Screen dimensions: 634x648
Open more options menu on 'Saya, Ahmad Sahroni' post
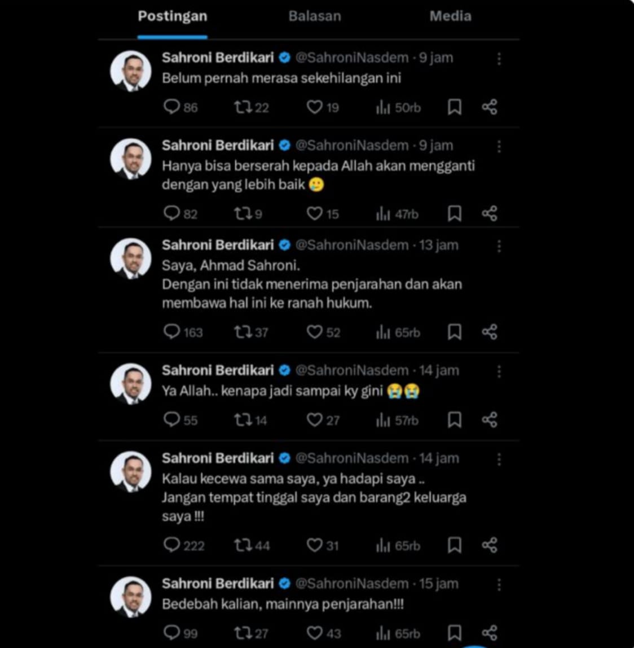tap(499, 246)
